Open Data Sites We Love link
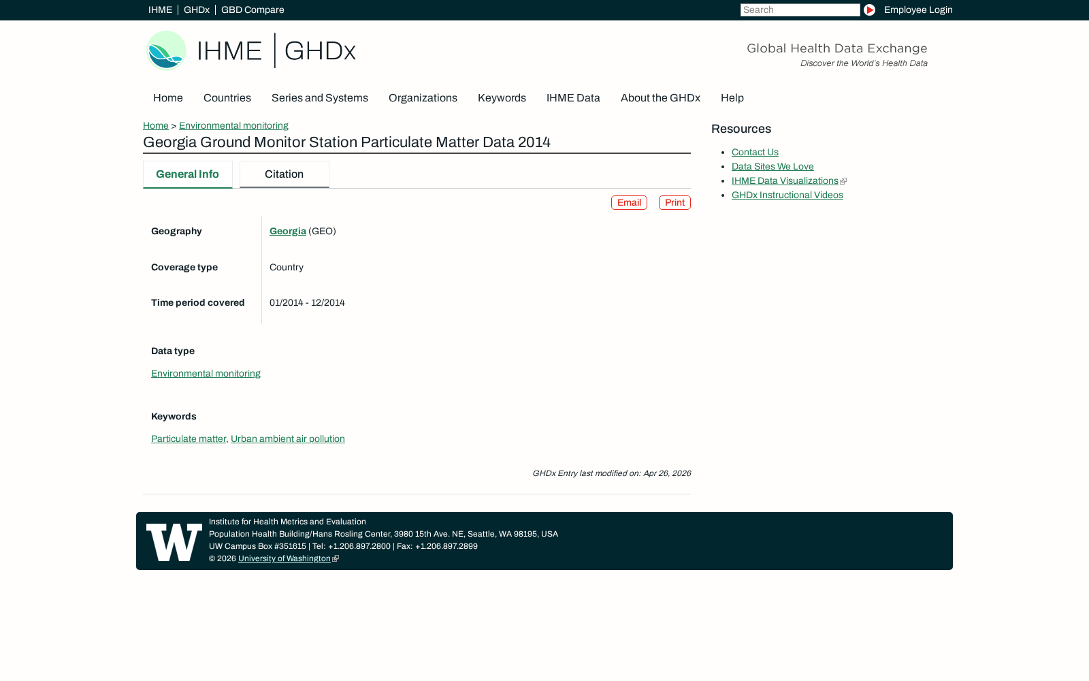The image size is (1089, 681). tap(773, 167)
